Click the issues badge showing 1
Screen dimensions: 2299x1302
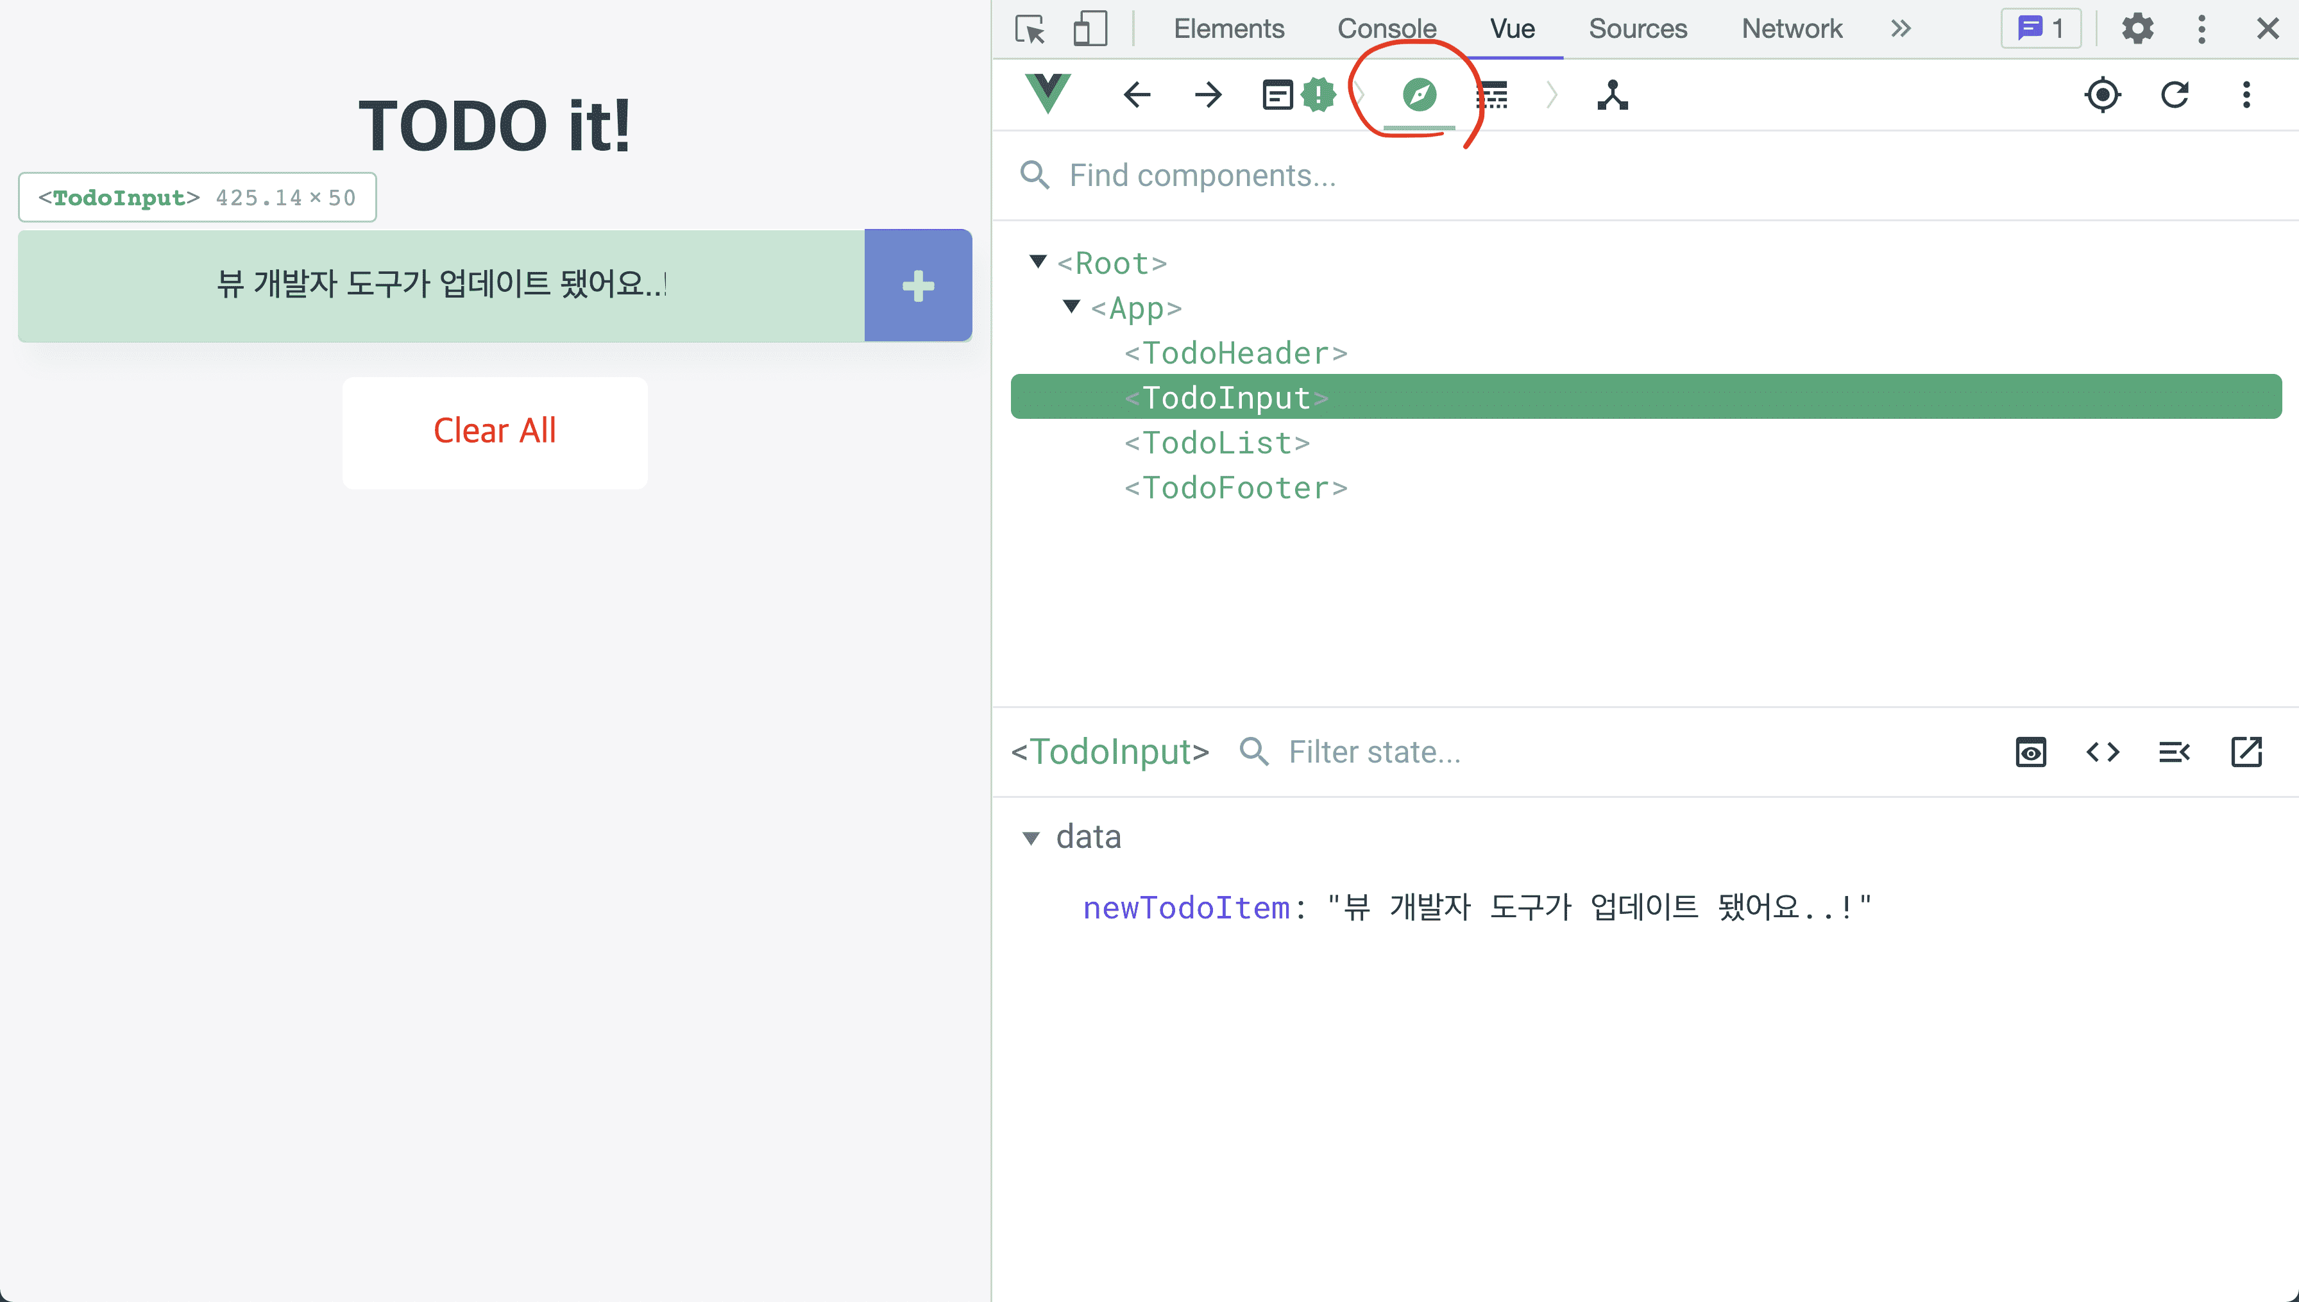(x=2040, y=29)
